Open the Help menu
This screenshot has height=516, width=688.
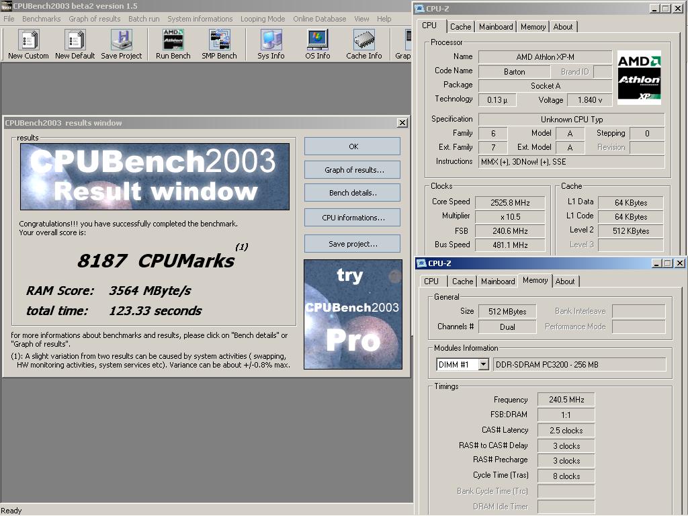[384, 19]
